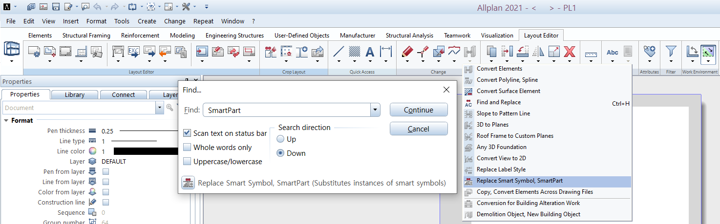Click the hatching icon in Quick Access
This screenshot has height=224, width=720.
[354, 51]
